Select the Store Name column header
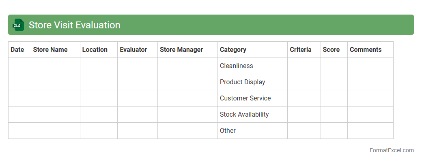This screenshot has height=162, width=422. [50, 50]
